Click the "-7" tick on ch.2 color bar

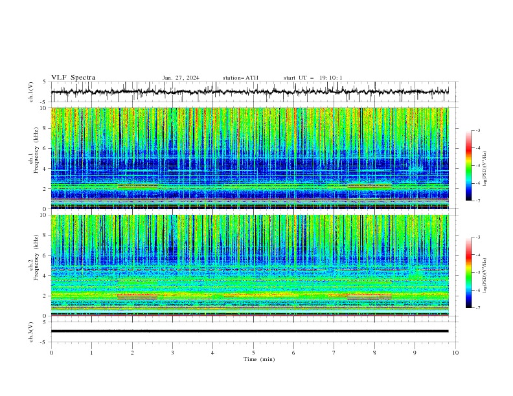tap(477, 307)
